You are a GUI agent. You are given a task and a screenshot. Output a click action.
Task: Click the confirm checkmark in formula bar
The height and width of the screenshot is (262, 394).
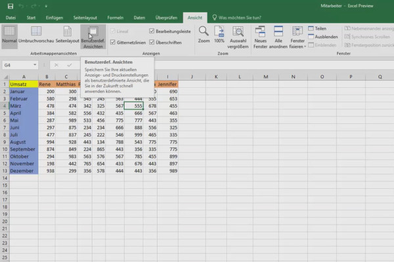point(70,65)
